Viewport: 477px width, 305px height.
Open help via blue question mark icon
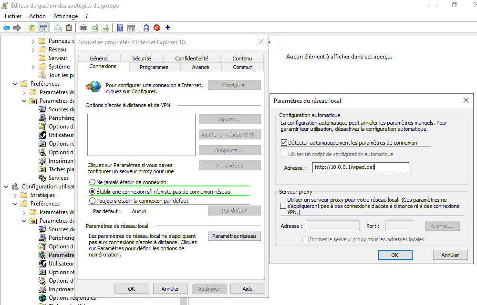coord(120,28)
